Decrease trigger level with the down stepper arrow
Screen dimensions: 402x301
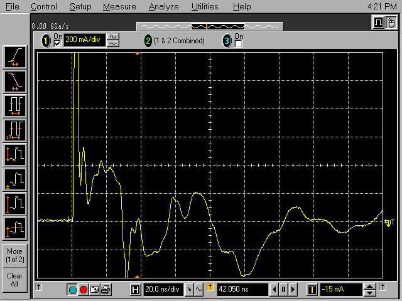click(x=369, y=293)
